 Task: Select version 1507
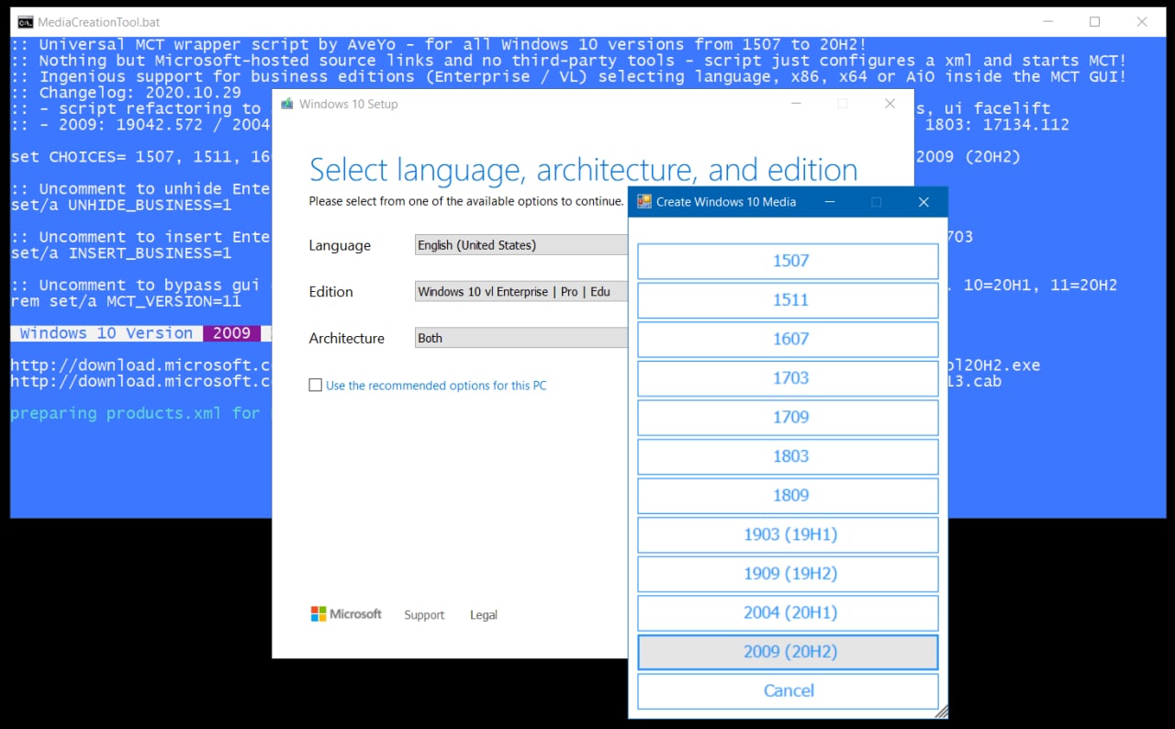[788, 262]
